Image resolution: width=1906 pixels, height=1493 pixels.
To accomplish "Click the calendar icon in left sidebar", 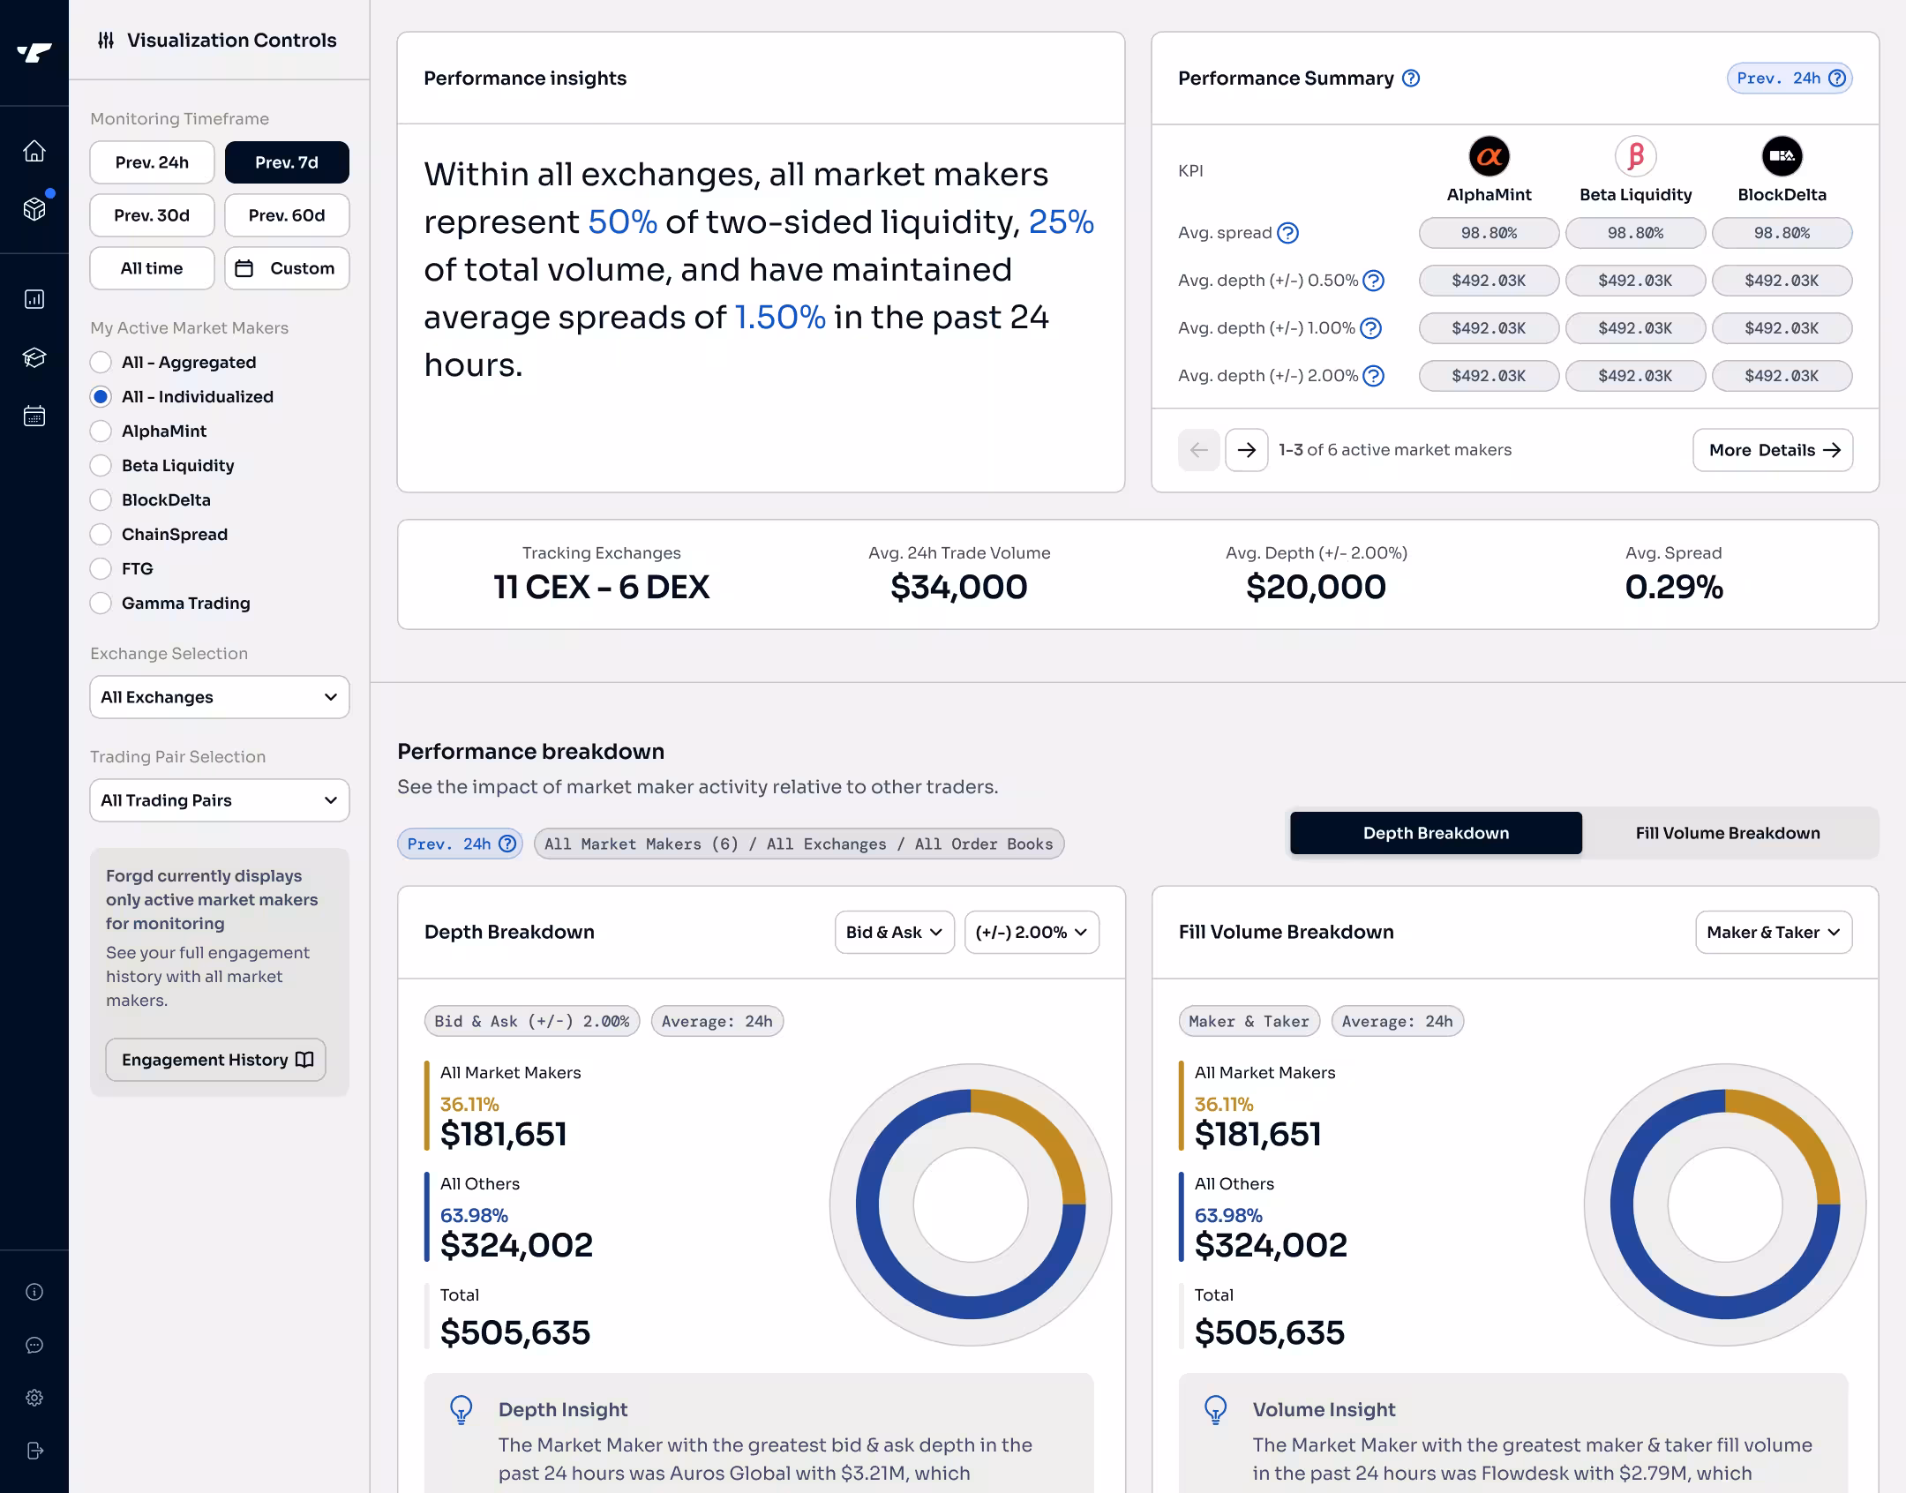I will 34,416.
